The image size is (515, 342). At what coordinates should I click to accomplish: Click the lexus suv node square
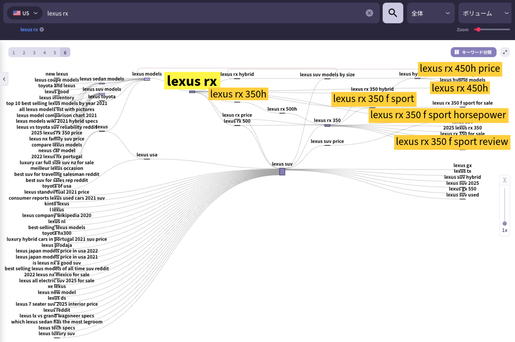click(x=282, y=172)
